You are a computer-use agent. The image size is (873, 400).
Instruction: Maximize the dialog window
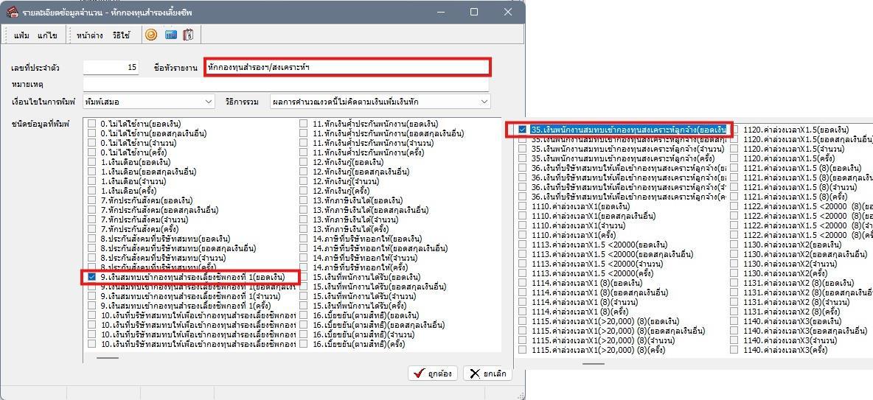coord(474,11)
